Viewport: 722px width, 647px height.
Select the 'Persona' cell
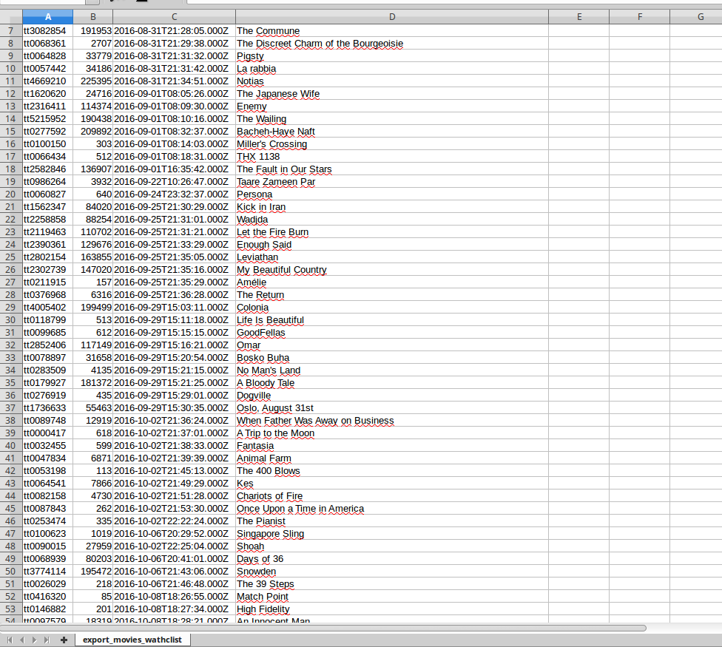(392, 194)
